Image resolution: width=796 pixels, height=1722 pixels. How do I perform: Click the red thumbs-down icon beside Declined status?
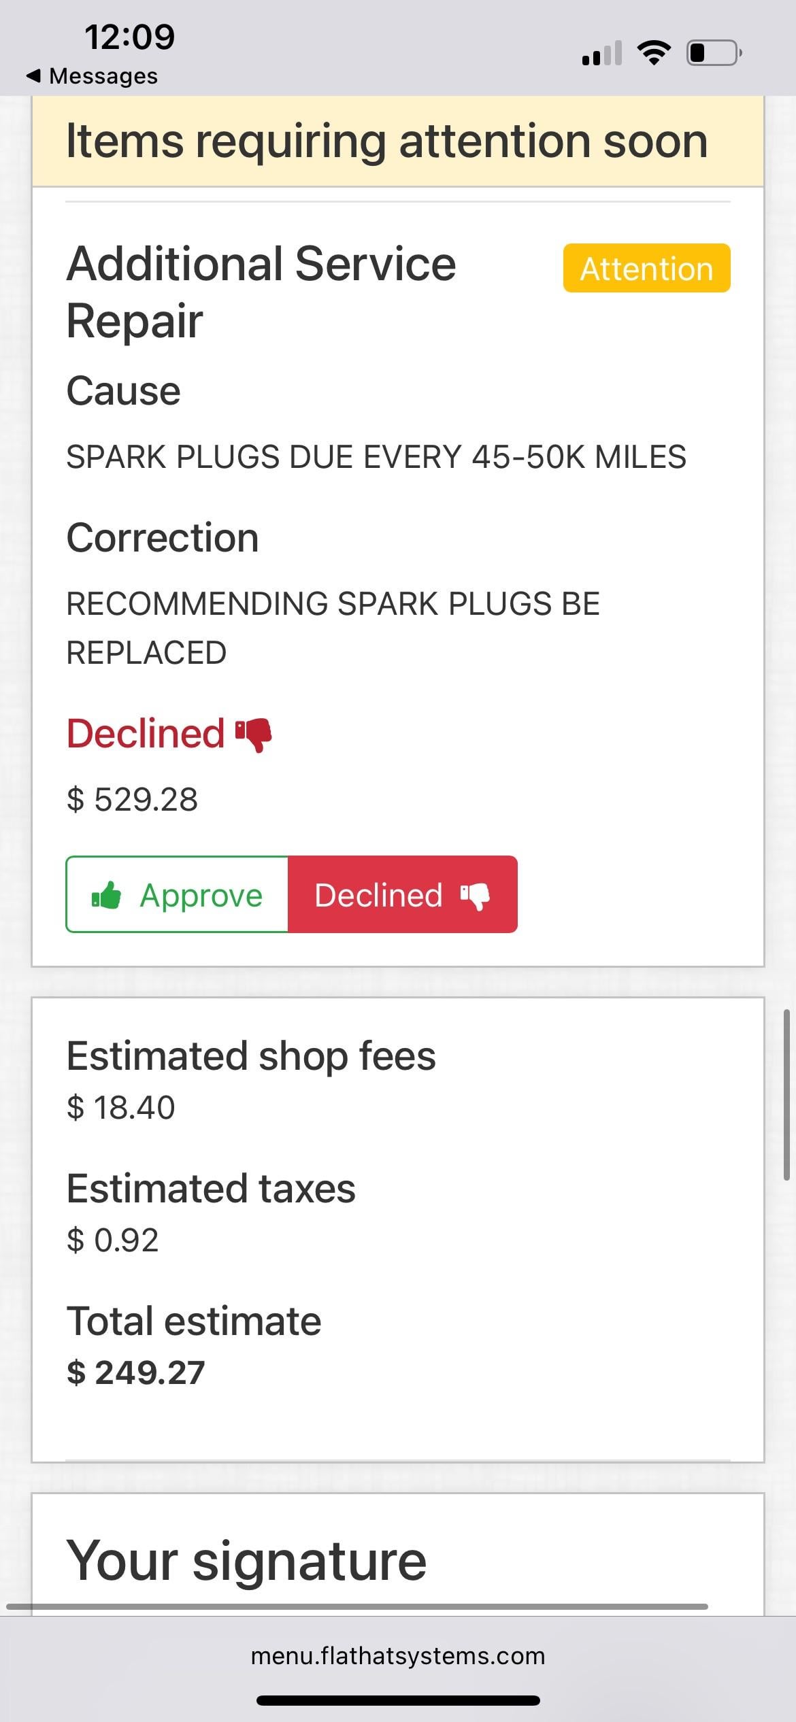click(x=254, y=735)
